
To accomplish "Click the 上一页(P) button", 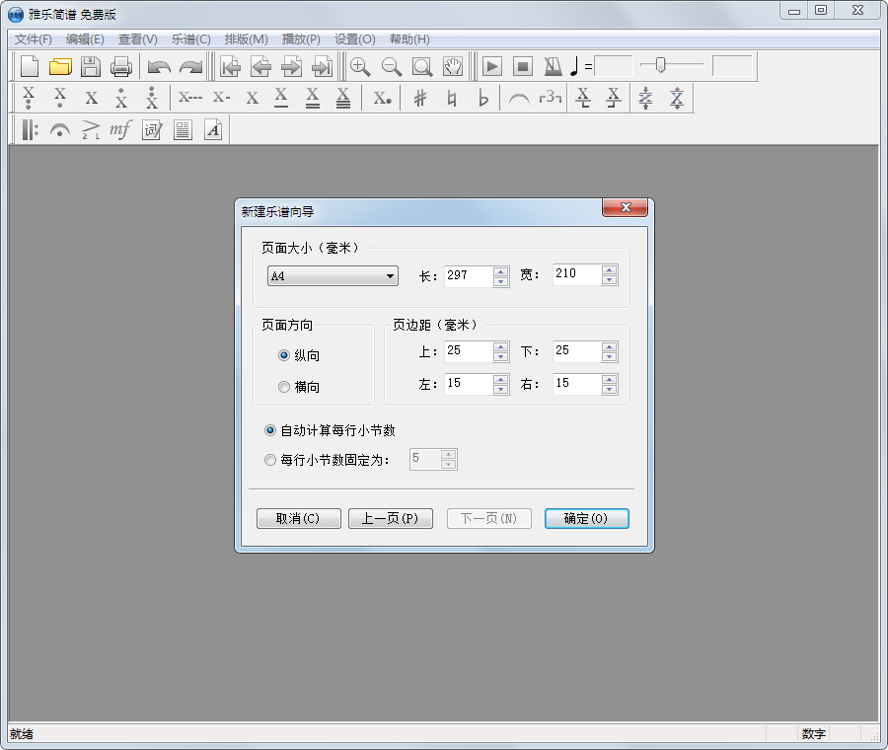I will click(x=390, y=518).
